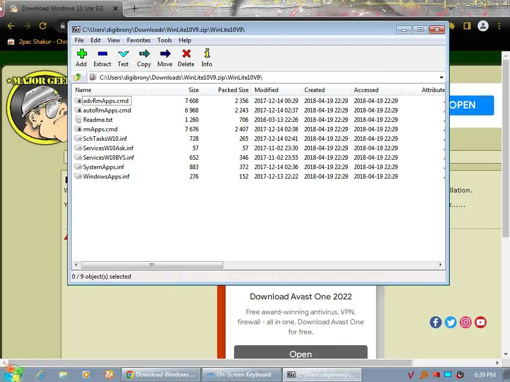Open the View menu

click(114, 40)
